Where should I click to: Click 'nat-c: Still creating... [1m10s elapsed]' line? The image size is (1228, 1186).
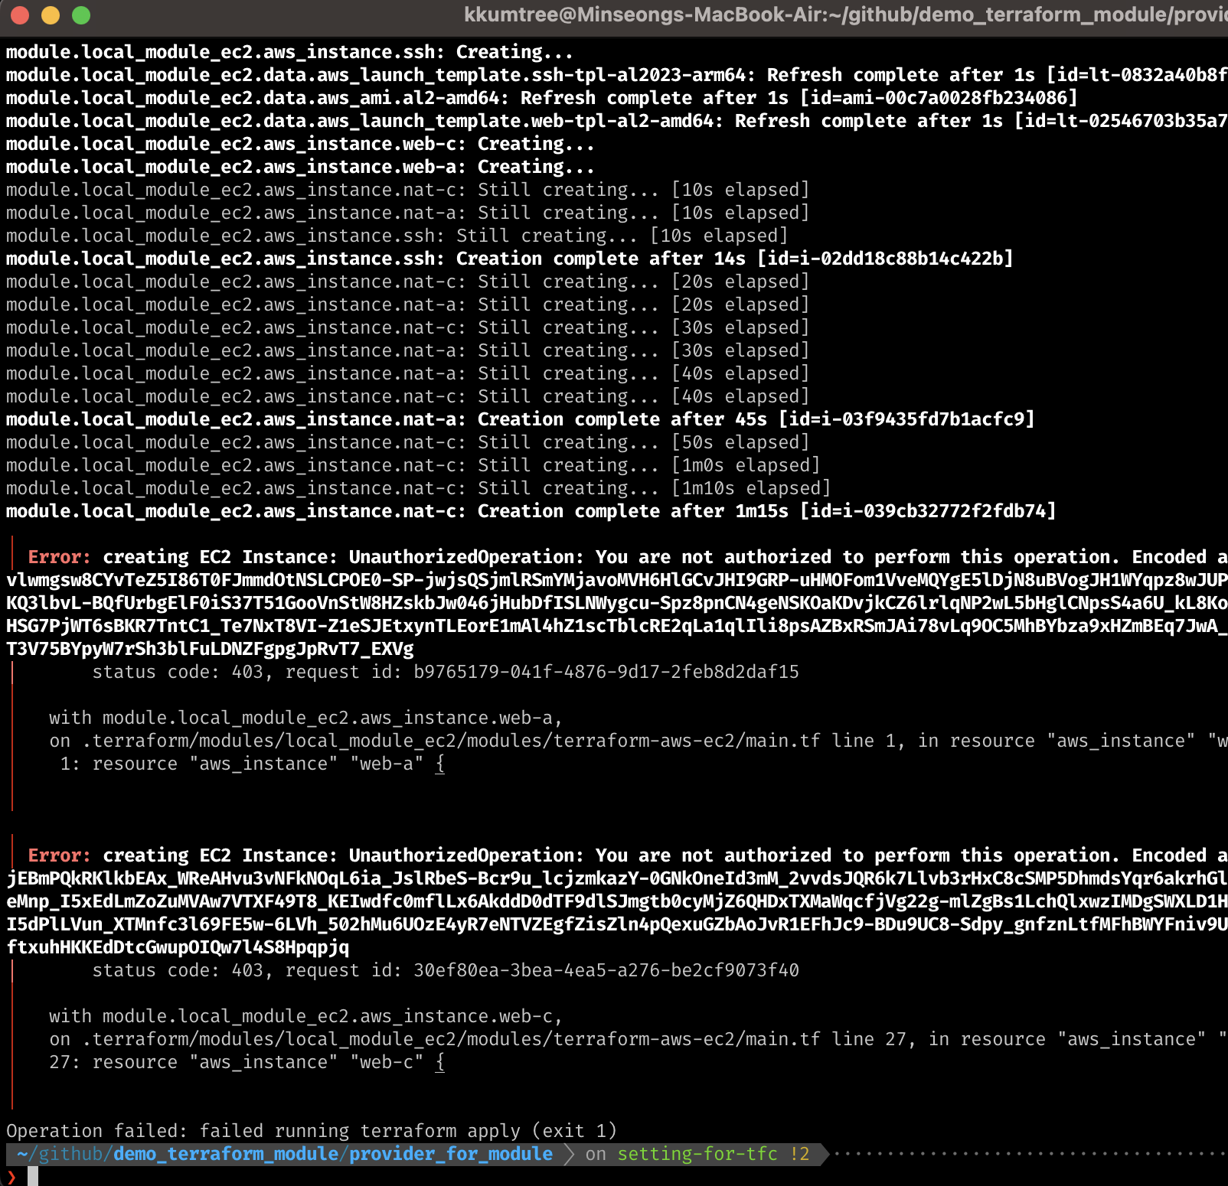tap(419, 488)
